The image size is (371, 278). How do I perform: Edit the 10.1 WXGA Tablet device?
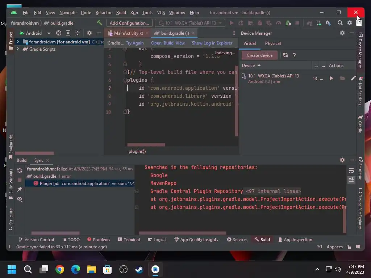(x=353, y=78)
